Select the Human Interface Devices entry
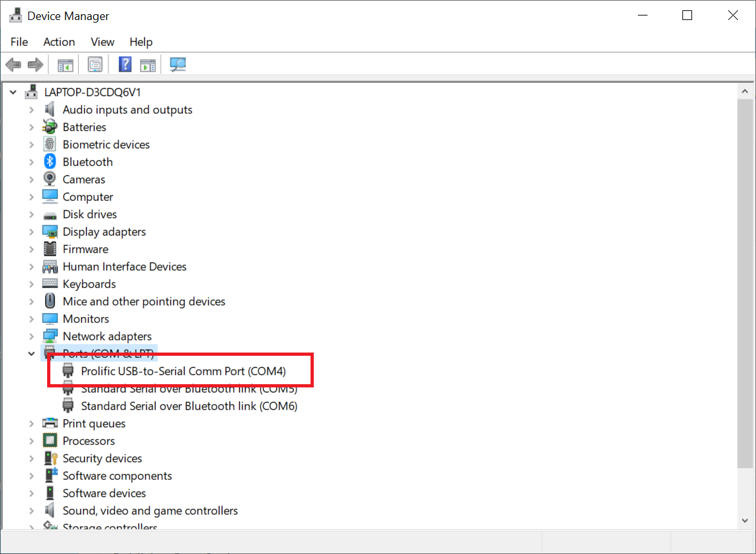 (124, 267)
